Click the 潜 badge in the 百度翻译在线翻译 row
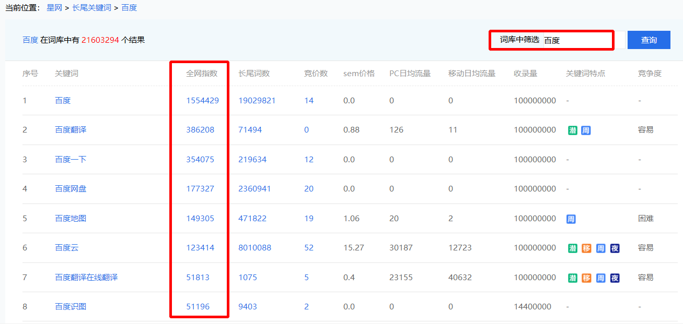This screenshot has height=324, width=683. 573,278
